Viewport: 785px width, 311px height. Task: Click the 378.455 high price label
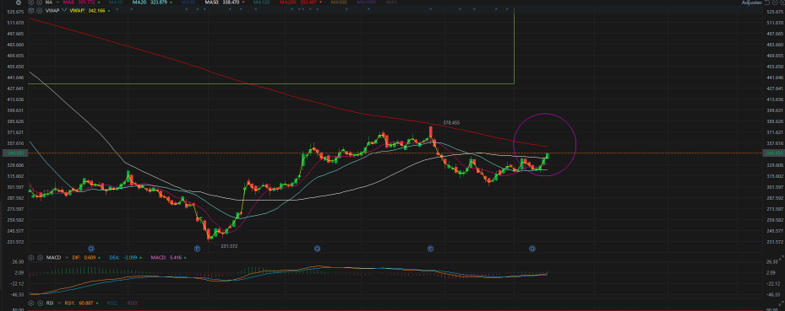[451, 123]
